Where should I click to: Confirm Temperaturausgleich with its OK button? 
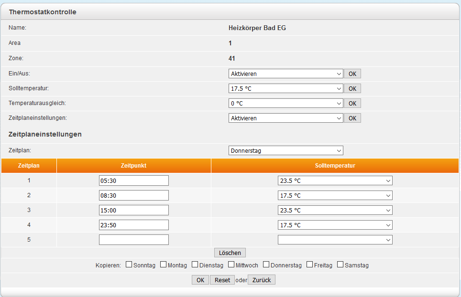[x=352, y=104]
